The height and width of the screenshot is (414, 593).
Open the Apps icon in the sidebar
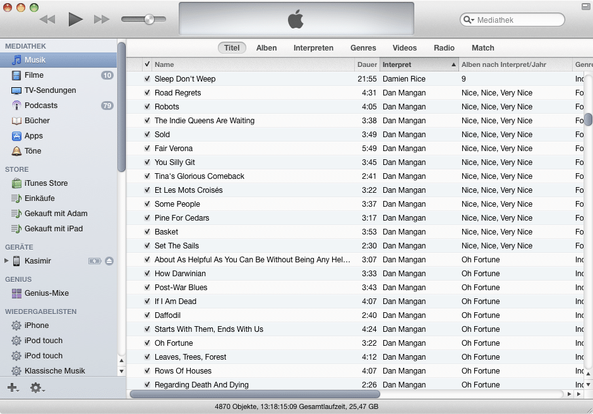[x=16, y=136]
